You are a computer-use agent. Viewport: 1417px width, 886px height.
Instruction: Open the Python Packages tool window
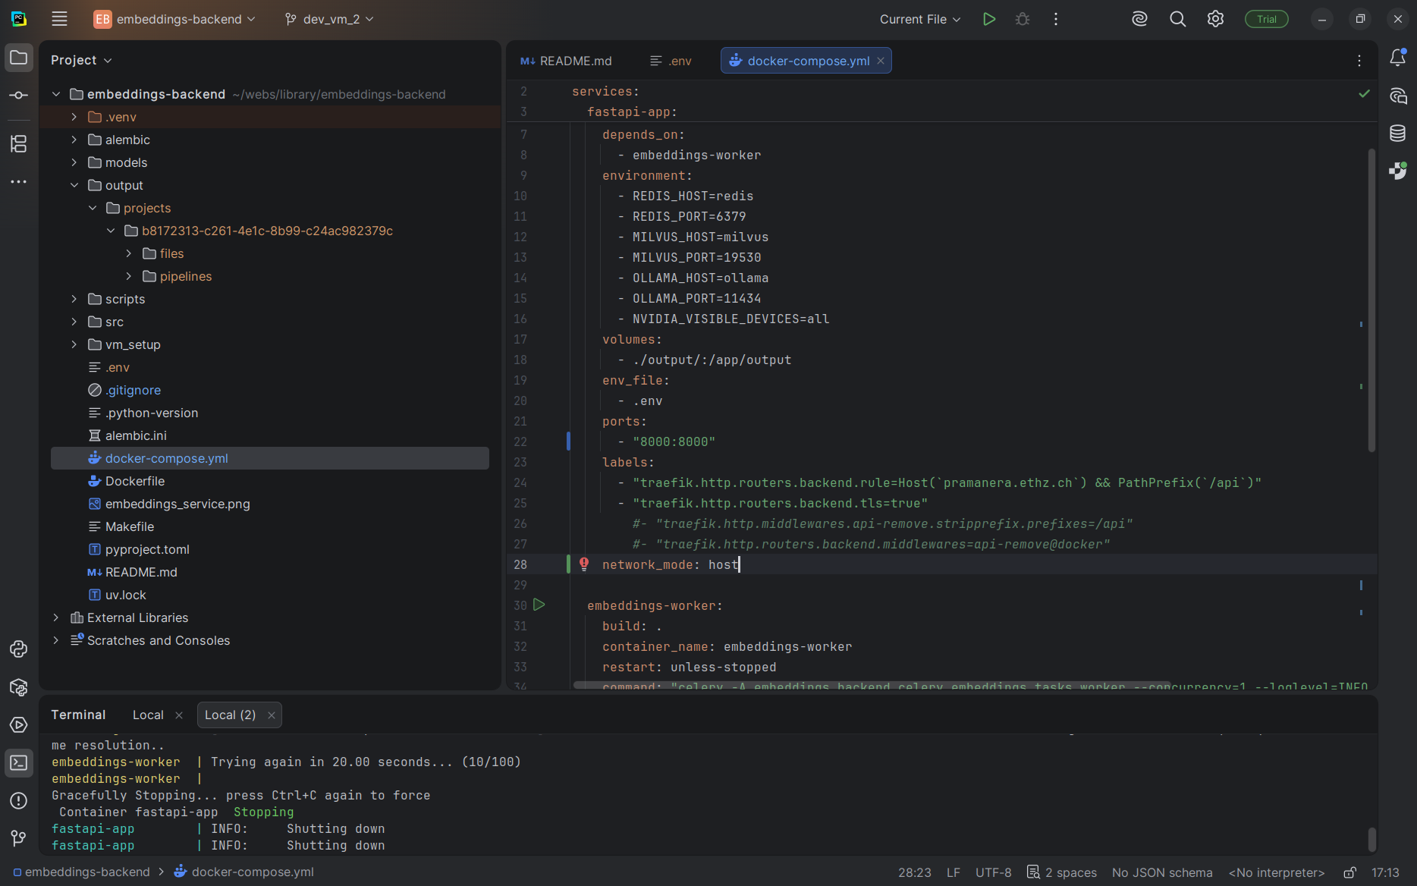(x=19, y=687)
